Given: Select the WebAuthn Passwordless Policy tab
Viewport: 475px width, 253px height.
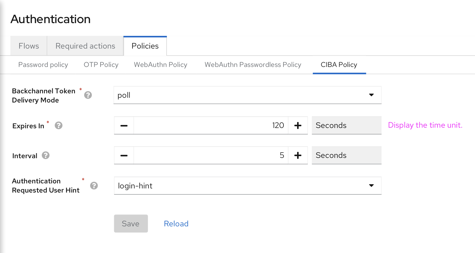Looking at the screenshot, I should 253,65.
